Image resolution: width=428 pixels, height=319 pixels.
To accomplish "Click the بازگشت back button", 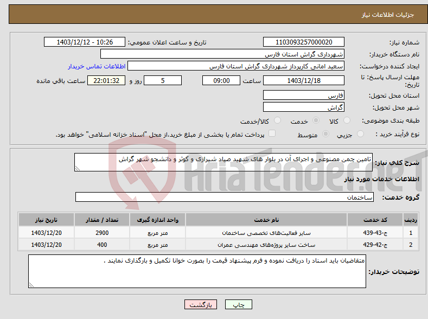I will (x=201, y=304).
